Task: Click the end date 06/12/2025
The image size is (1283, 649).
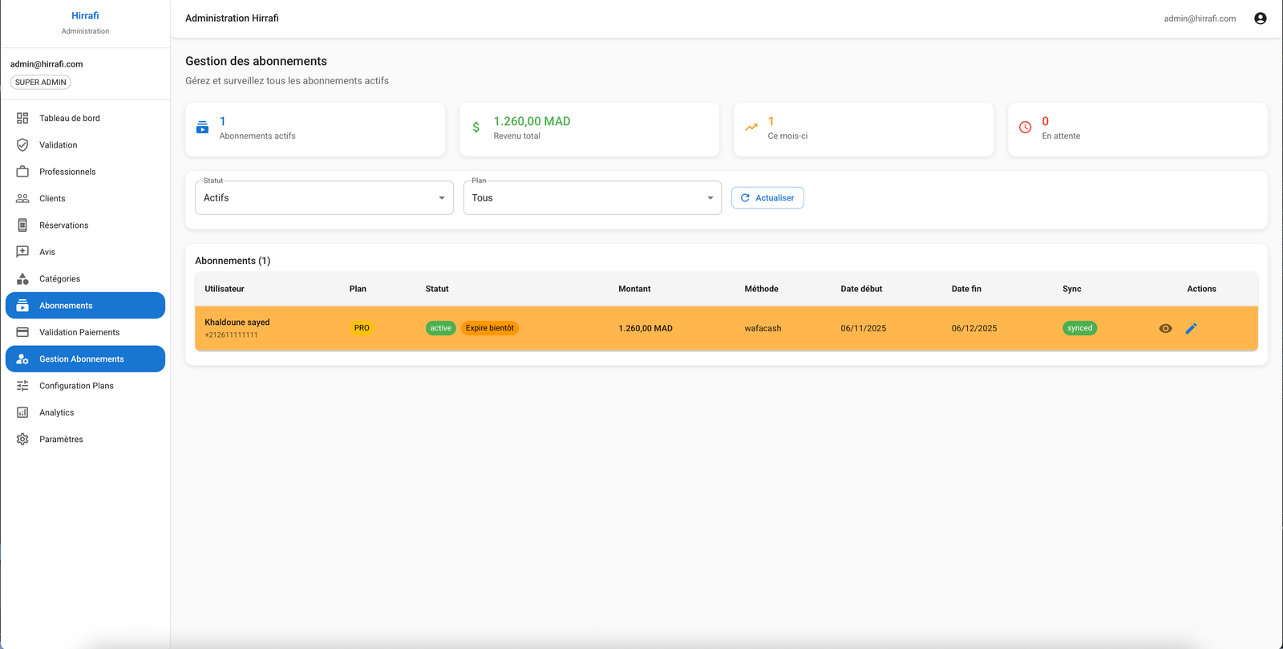Action: 974,328
